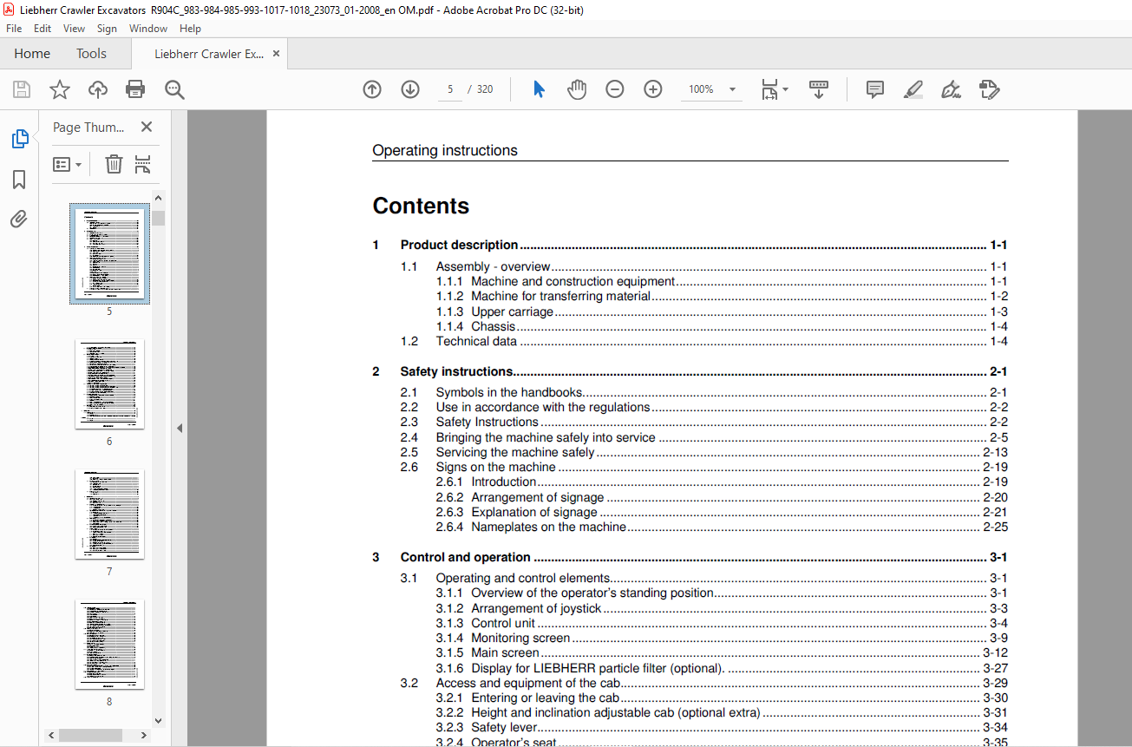Print the document with the printer icon
Screen dimensions: 1132x747
coord(135,89)
